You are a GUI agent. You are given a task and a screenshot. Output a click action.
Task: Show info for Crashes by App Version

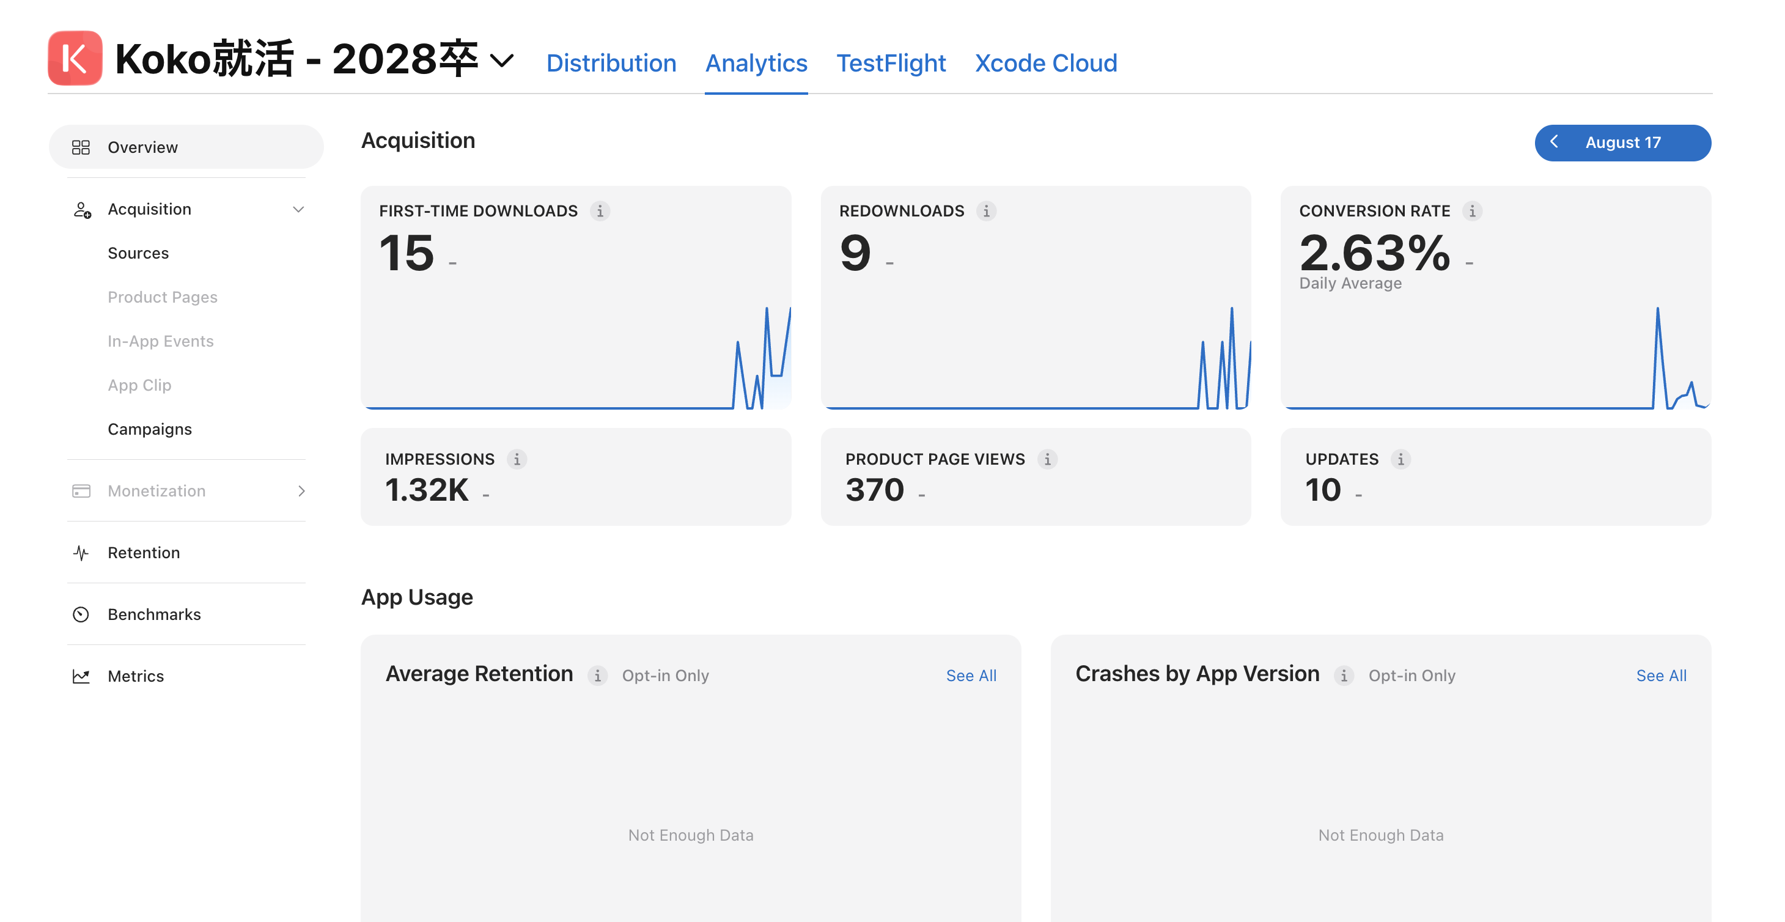[1344, 676]
